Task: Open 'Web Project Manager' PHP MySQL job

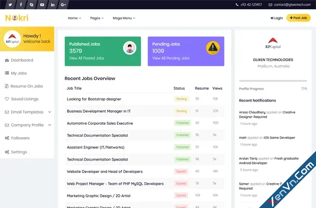Action: click(115, 184)
